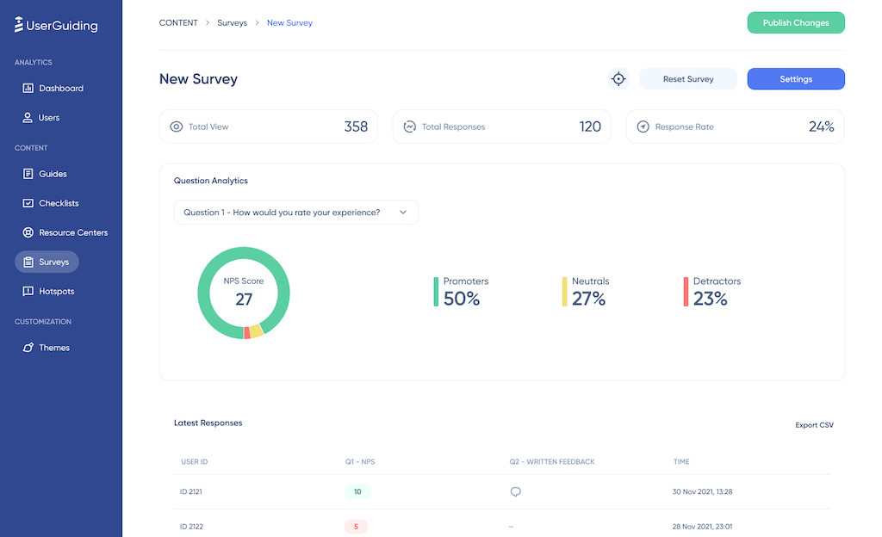Open the Dashboard section in the sidebar

(59, 88)
